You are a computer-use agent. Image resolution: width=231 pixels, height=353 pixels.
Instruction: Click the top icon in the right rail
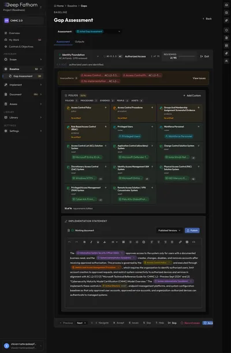click(226, 5)
